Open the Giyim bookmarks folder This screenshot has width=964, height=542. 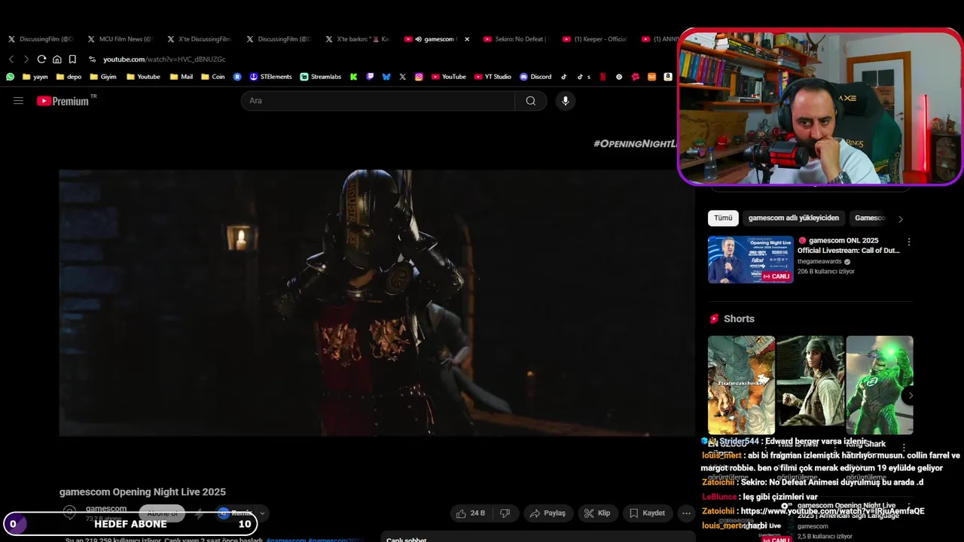103,77
